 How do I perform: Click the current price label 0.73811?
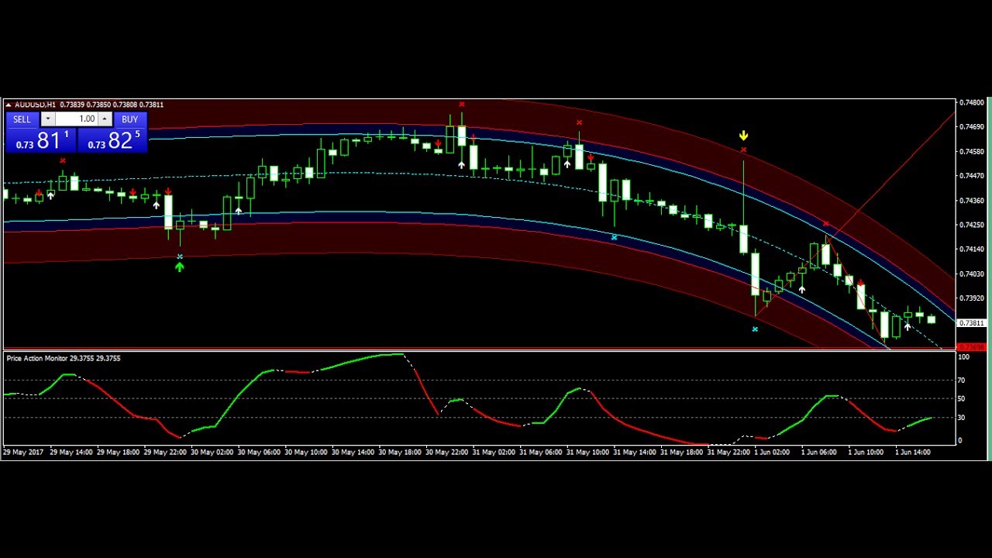(x=972, y=323)
